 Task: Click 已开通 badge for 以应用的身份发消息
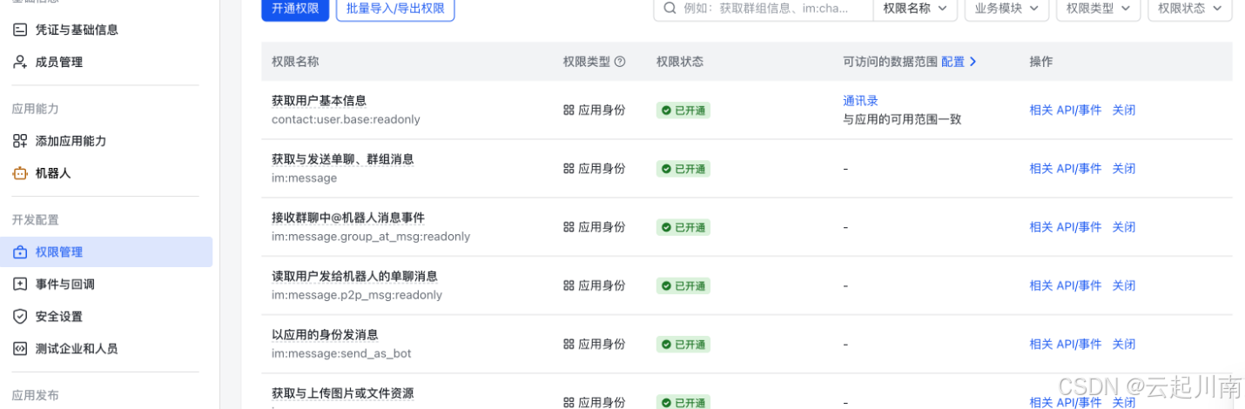683,345
